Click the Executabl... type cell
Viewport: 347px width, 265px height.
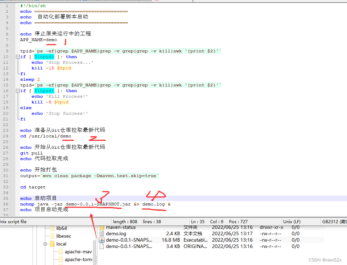(196, 240)
